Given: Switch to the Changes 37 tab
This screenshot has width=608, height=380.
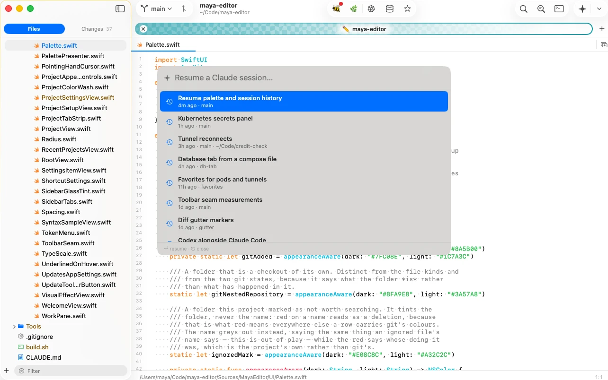Looking at the screenshot, I should pos(97,29).
